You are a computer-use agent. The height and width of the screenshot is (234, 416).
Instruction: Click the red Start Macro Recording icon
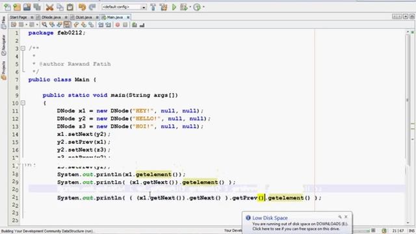pyautogui.click(x=118, y=25)
